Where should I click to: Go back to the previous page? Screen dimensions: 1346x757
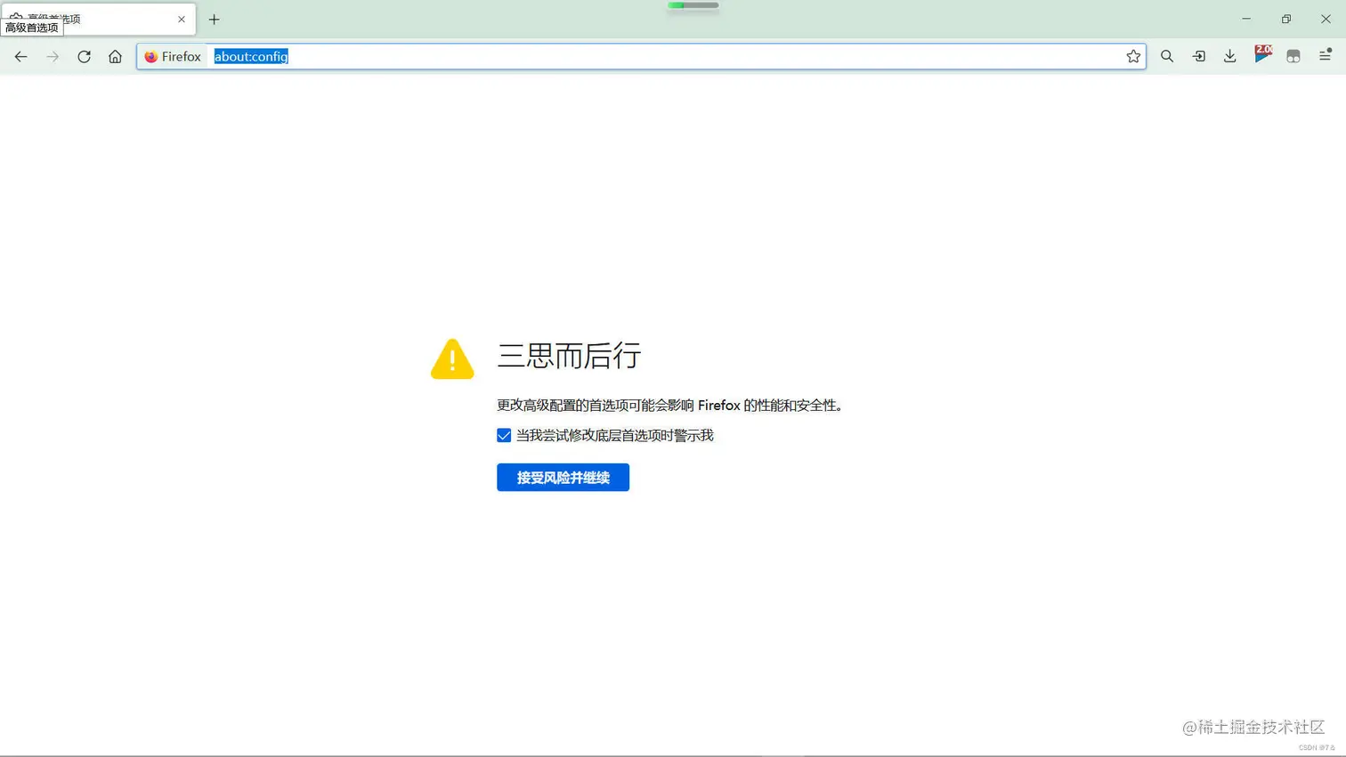tap(21, 56)
